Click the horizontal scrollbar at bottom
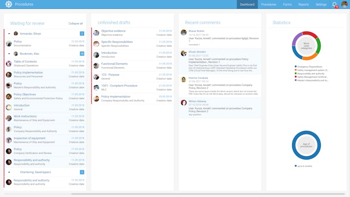The width and height of the screenshot is (350, 197). (x=208, y=194)
